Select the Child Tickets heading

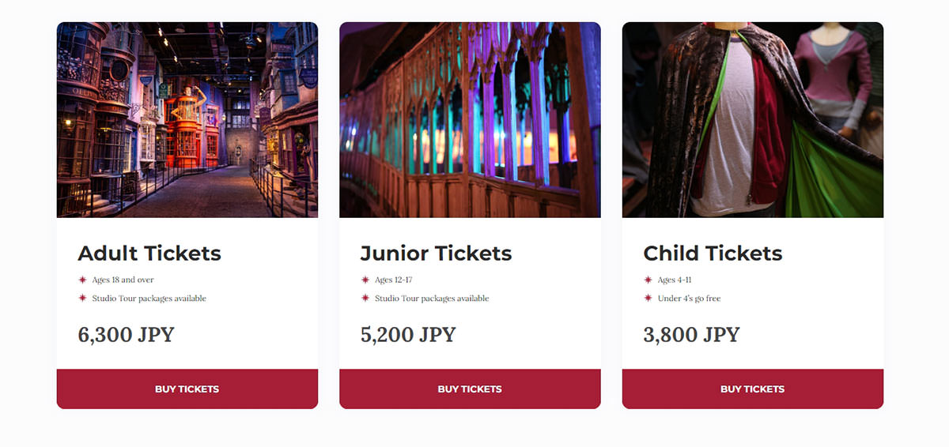click(713, 254)
